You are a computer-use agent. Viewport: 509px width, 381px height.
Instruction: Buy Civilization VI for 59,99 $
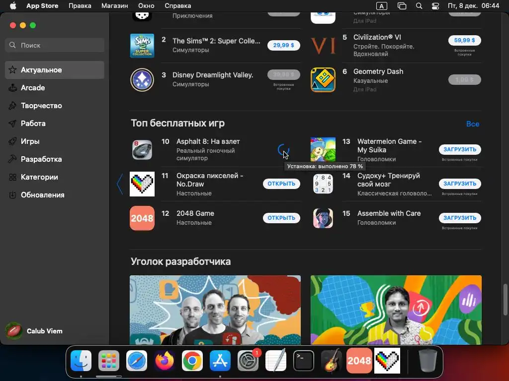pos(465,40)
